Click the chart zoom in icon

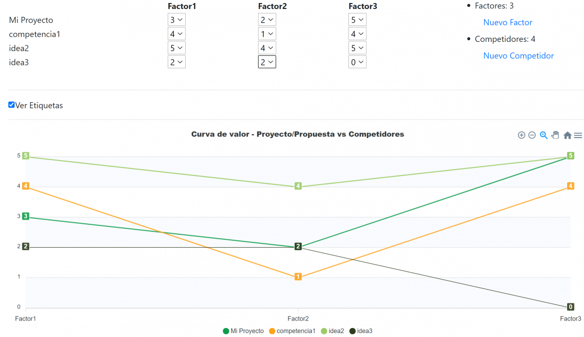click(x=522, y=135)
